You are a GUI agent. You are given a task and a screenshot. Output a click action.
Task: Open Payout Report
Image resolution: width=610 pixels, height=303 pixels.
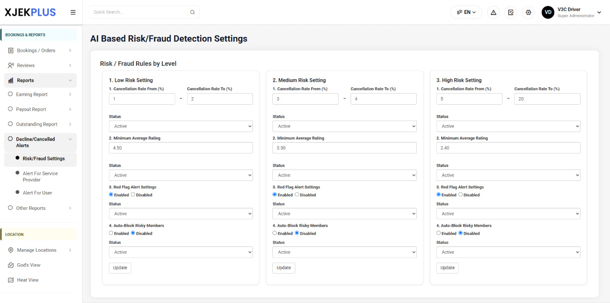(40, 109)
